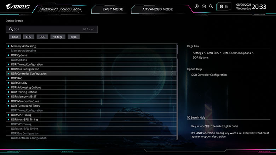
Task: Click the help question mark icon
Action: pos(197,6)
